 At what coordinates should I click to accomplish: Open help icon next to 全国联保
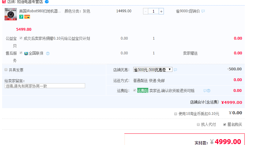48,53
